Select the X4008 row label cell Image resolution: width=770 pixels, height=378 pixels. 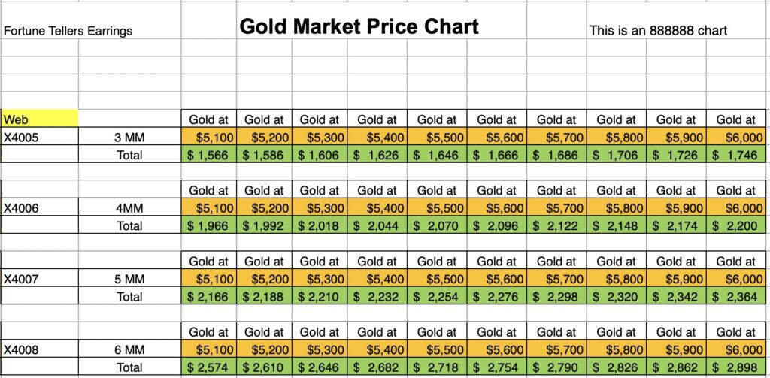[40, 349]
